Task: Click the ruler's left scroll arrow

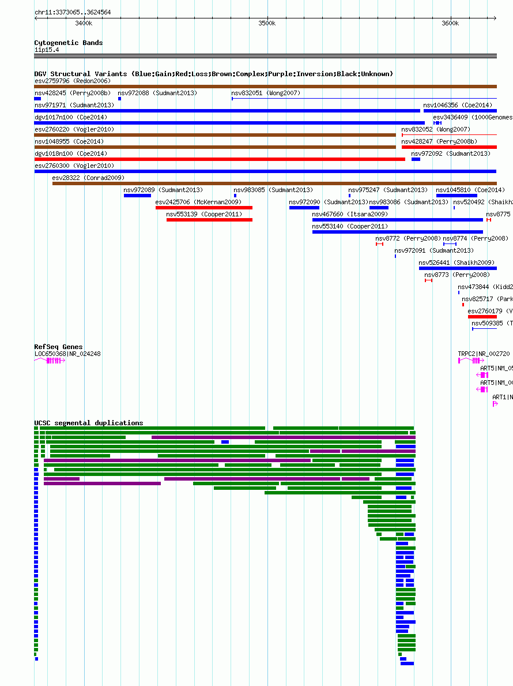Action: [x=36, y=18]
